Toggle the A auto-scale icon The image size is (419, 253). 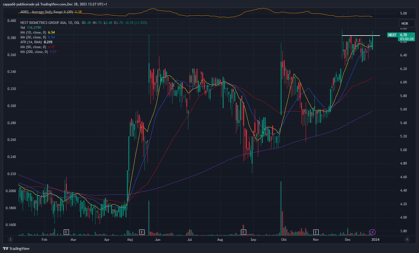(x=407, y=240)
